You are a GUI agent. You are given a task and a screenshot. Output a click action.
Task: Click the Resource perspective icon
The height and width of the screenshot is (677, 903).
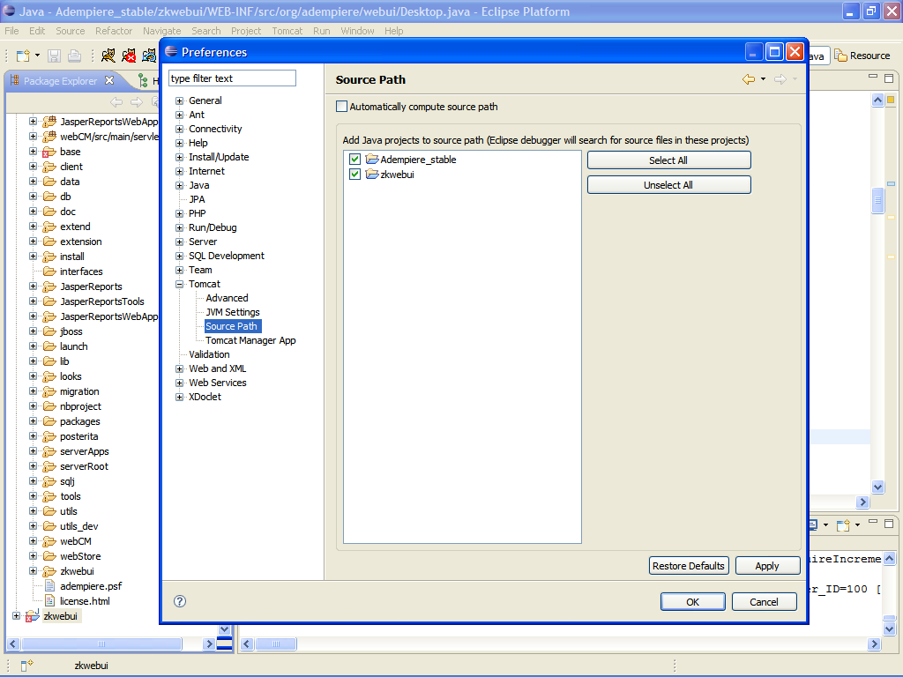coord(841,56)
